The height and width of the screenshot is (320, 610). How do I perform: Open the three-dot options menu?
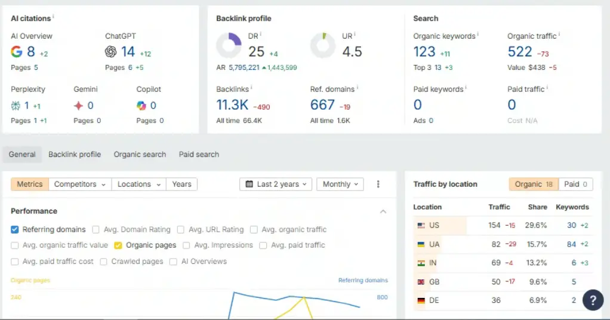click(x=378, y=184)
